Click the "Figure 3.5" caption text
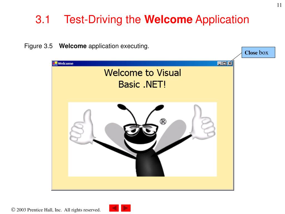 [x=38, y=46]
